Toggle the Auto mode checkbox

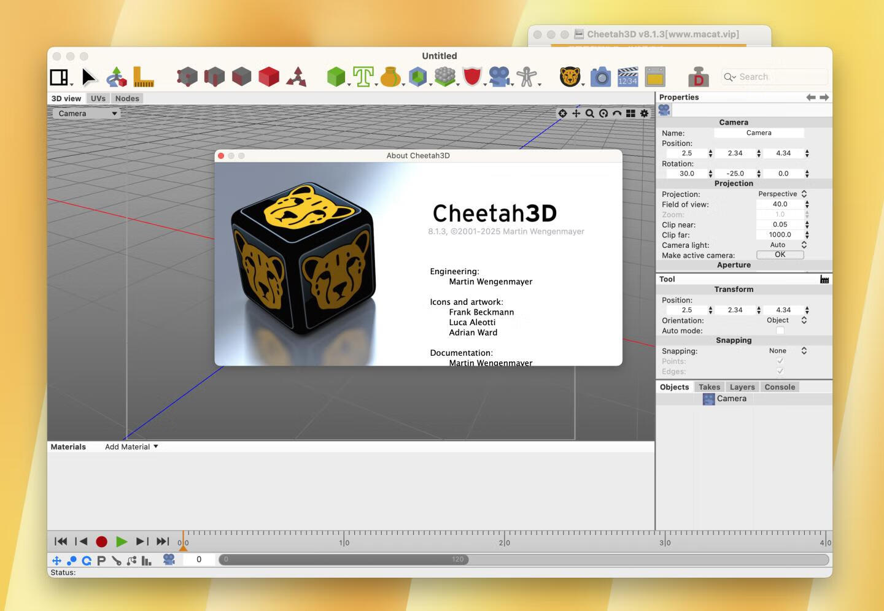[x=780, y=331]
